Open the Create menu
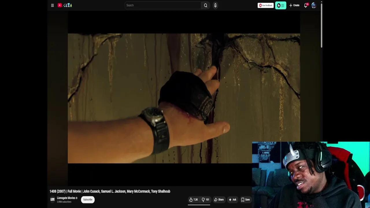 tap(294, 5)
